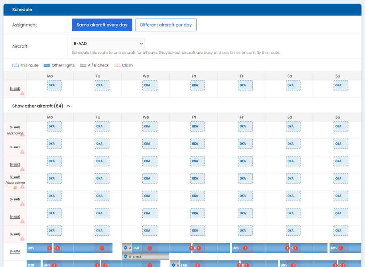
Task: Click the warning triangle in B-AAI row
Action: [22, 152]
